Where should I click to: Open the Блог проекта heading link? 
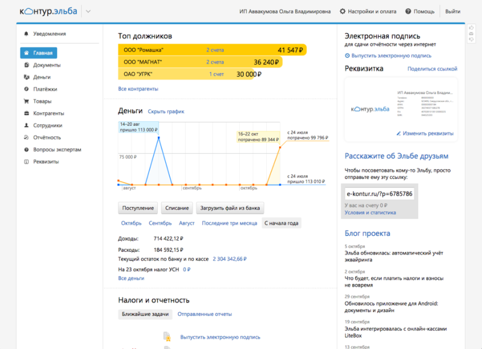[x=368, y=233]
